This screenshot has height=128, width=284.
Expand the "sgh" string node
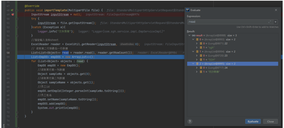[197, 48]
